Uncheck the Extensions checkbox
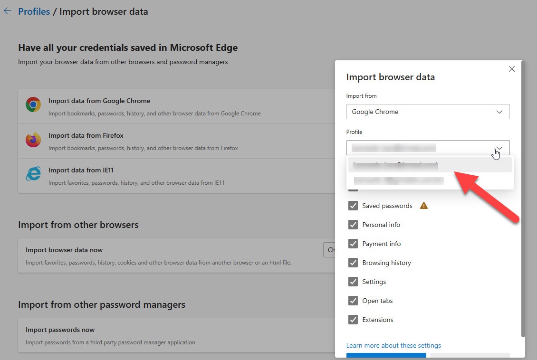 click(x=353, y=320)
